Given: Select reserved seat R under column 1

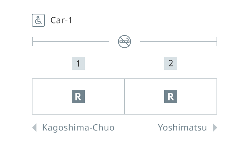Looking at the screenshot, I should coord(78,96).
